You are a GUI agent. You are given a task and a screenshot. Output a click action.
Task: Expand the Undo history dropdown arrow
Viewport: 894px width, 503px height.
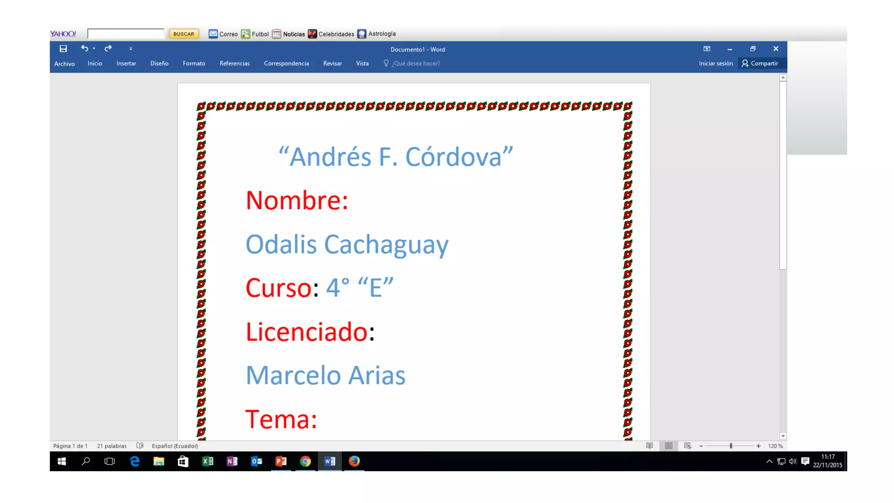point(94,49)
